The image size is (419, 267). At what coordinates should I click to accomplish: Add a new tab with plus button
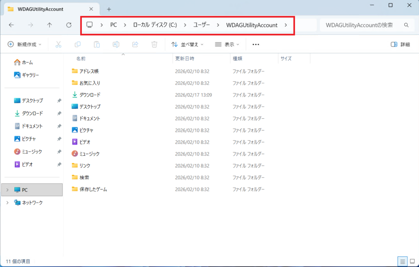pyautogui.click(x=109, y=9)
